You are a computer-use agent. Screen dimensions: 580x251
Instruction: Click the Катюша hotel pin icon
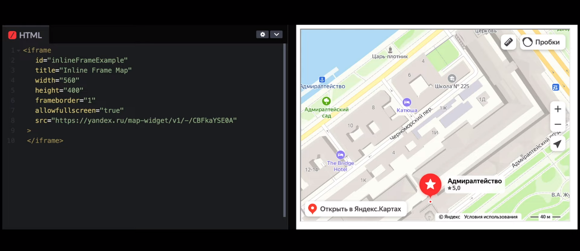tap(407, 103)
